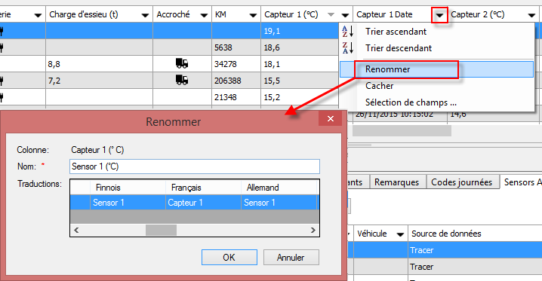
Task: Select Français cell 'Capteur 1'
Action: point(203,203)
